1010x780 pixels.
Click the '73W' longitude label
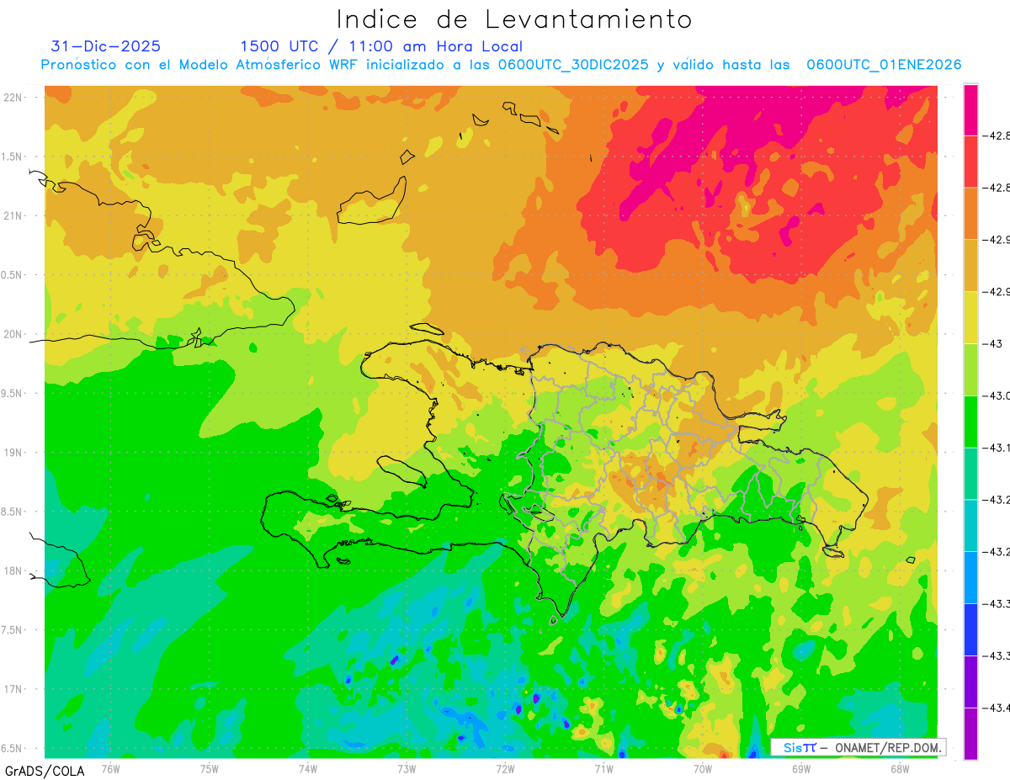(x=407, y=768)
